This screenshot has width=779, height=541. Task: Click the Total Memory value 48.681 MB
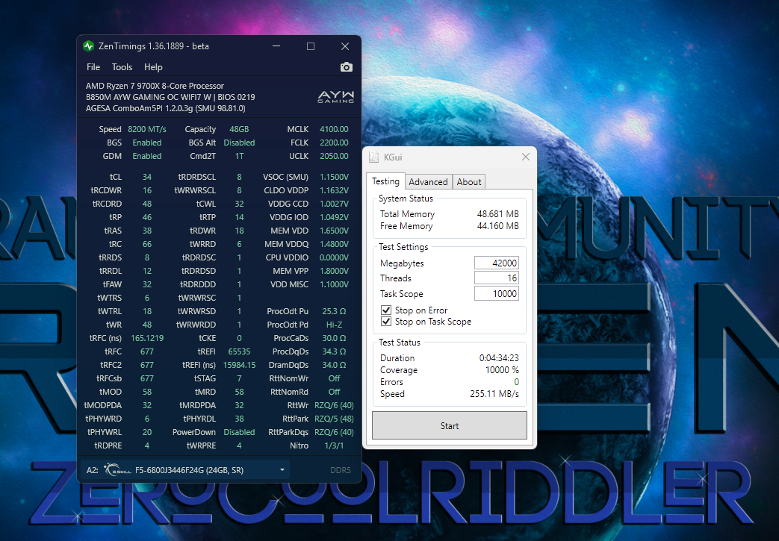coord(498,214)
